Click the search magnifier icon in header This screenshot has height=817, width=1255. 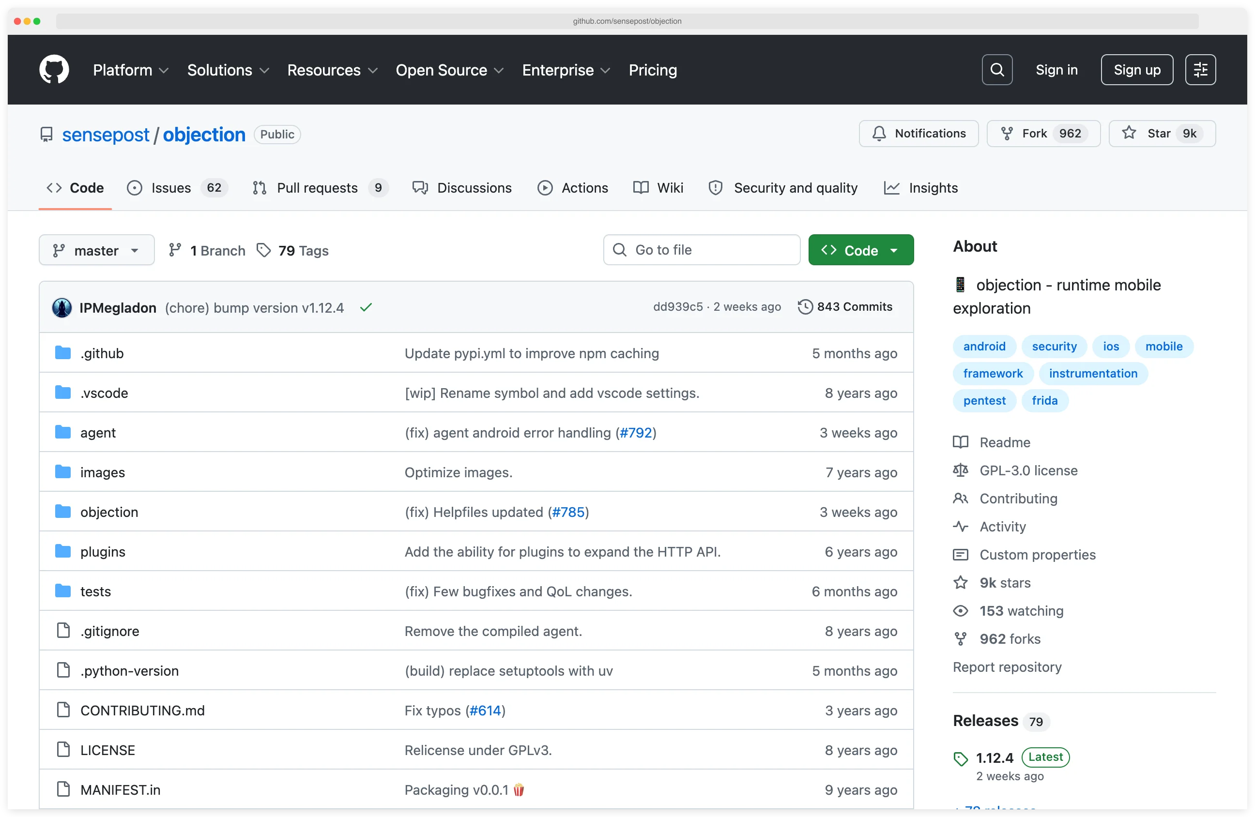[x=996, y=69]
